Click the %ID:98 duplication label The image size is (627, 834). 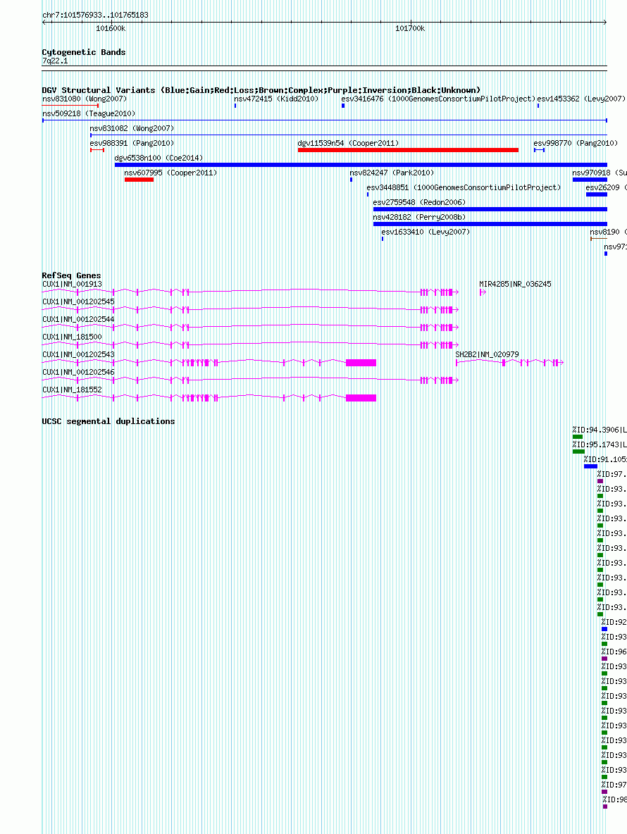point(615,800)
